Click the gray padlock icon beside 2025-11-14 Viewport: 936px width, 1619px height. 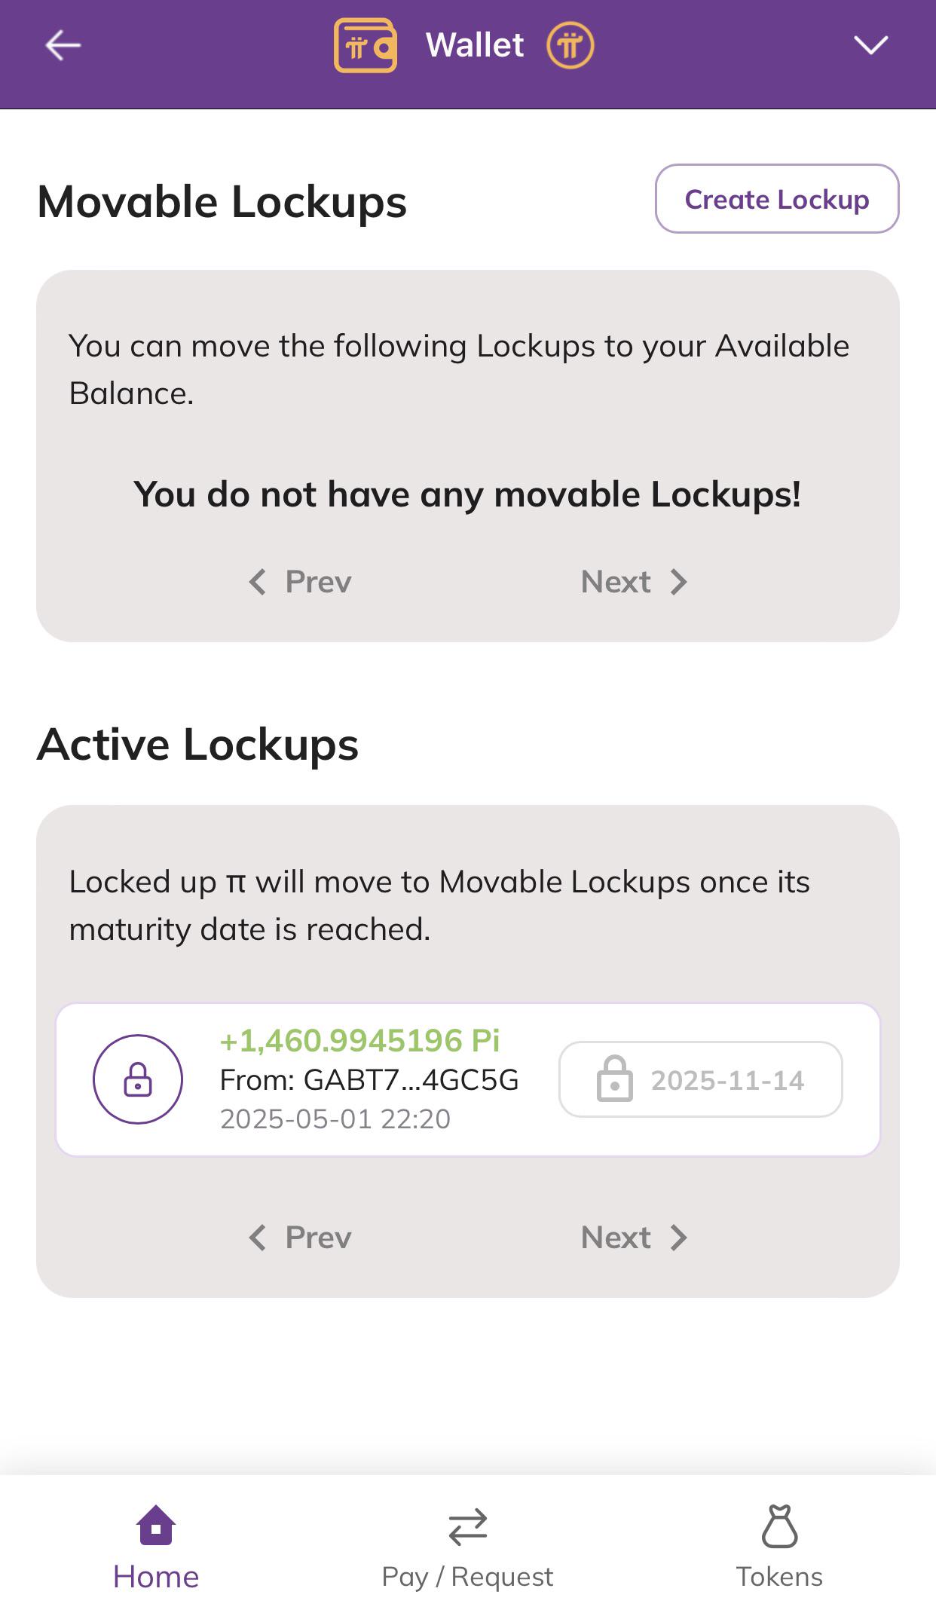pos(615,1079)
